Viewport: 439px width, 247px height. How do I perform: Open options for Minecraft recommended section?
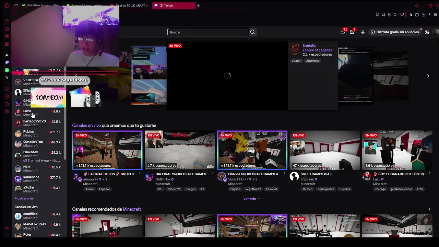pyautogui.click(x=429, y=210)
